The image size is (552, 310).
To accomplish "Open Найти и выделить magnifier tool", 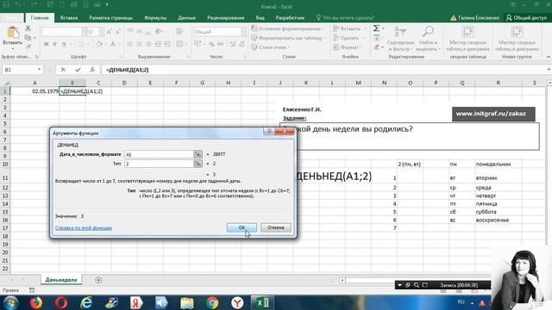I will coord(428,39).
